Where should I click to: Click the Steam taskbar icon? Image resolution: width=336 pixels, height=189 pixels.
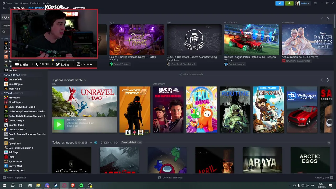(x=56, y=185)
